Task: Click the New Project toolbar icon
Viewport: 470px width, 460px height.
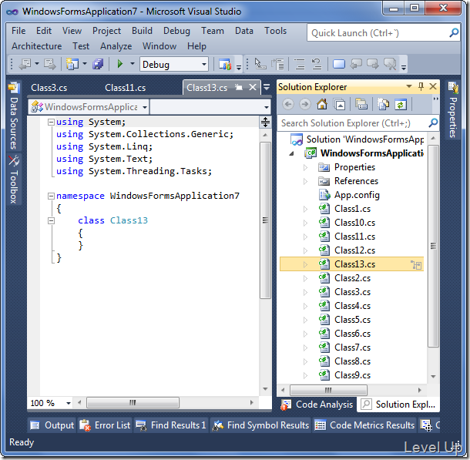Action: [72, 64]
